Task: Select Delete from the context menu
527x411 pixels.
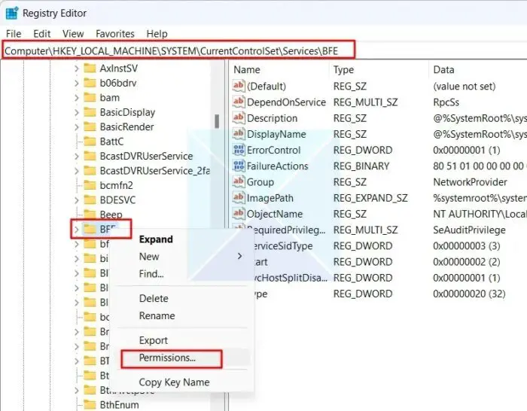Action: [154, 298]
